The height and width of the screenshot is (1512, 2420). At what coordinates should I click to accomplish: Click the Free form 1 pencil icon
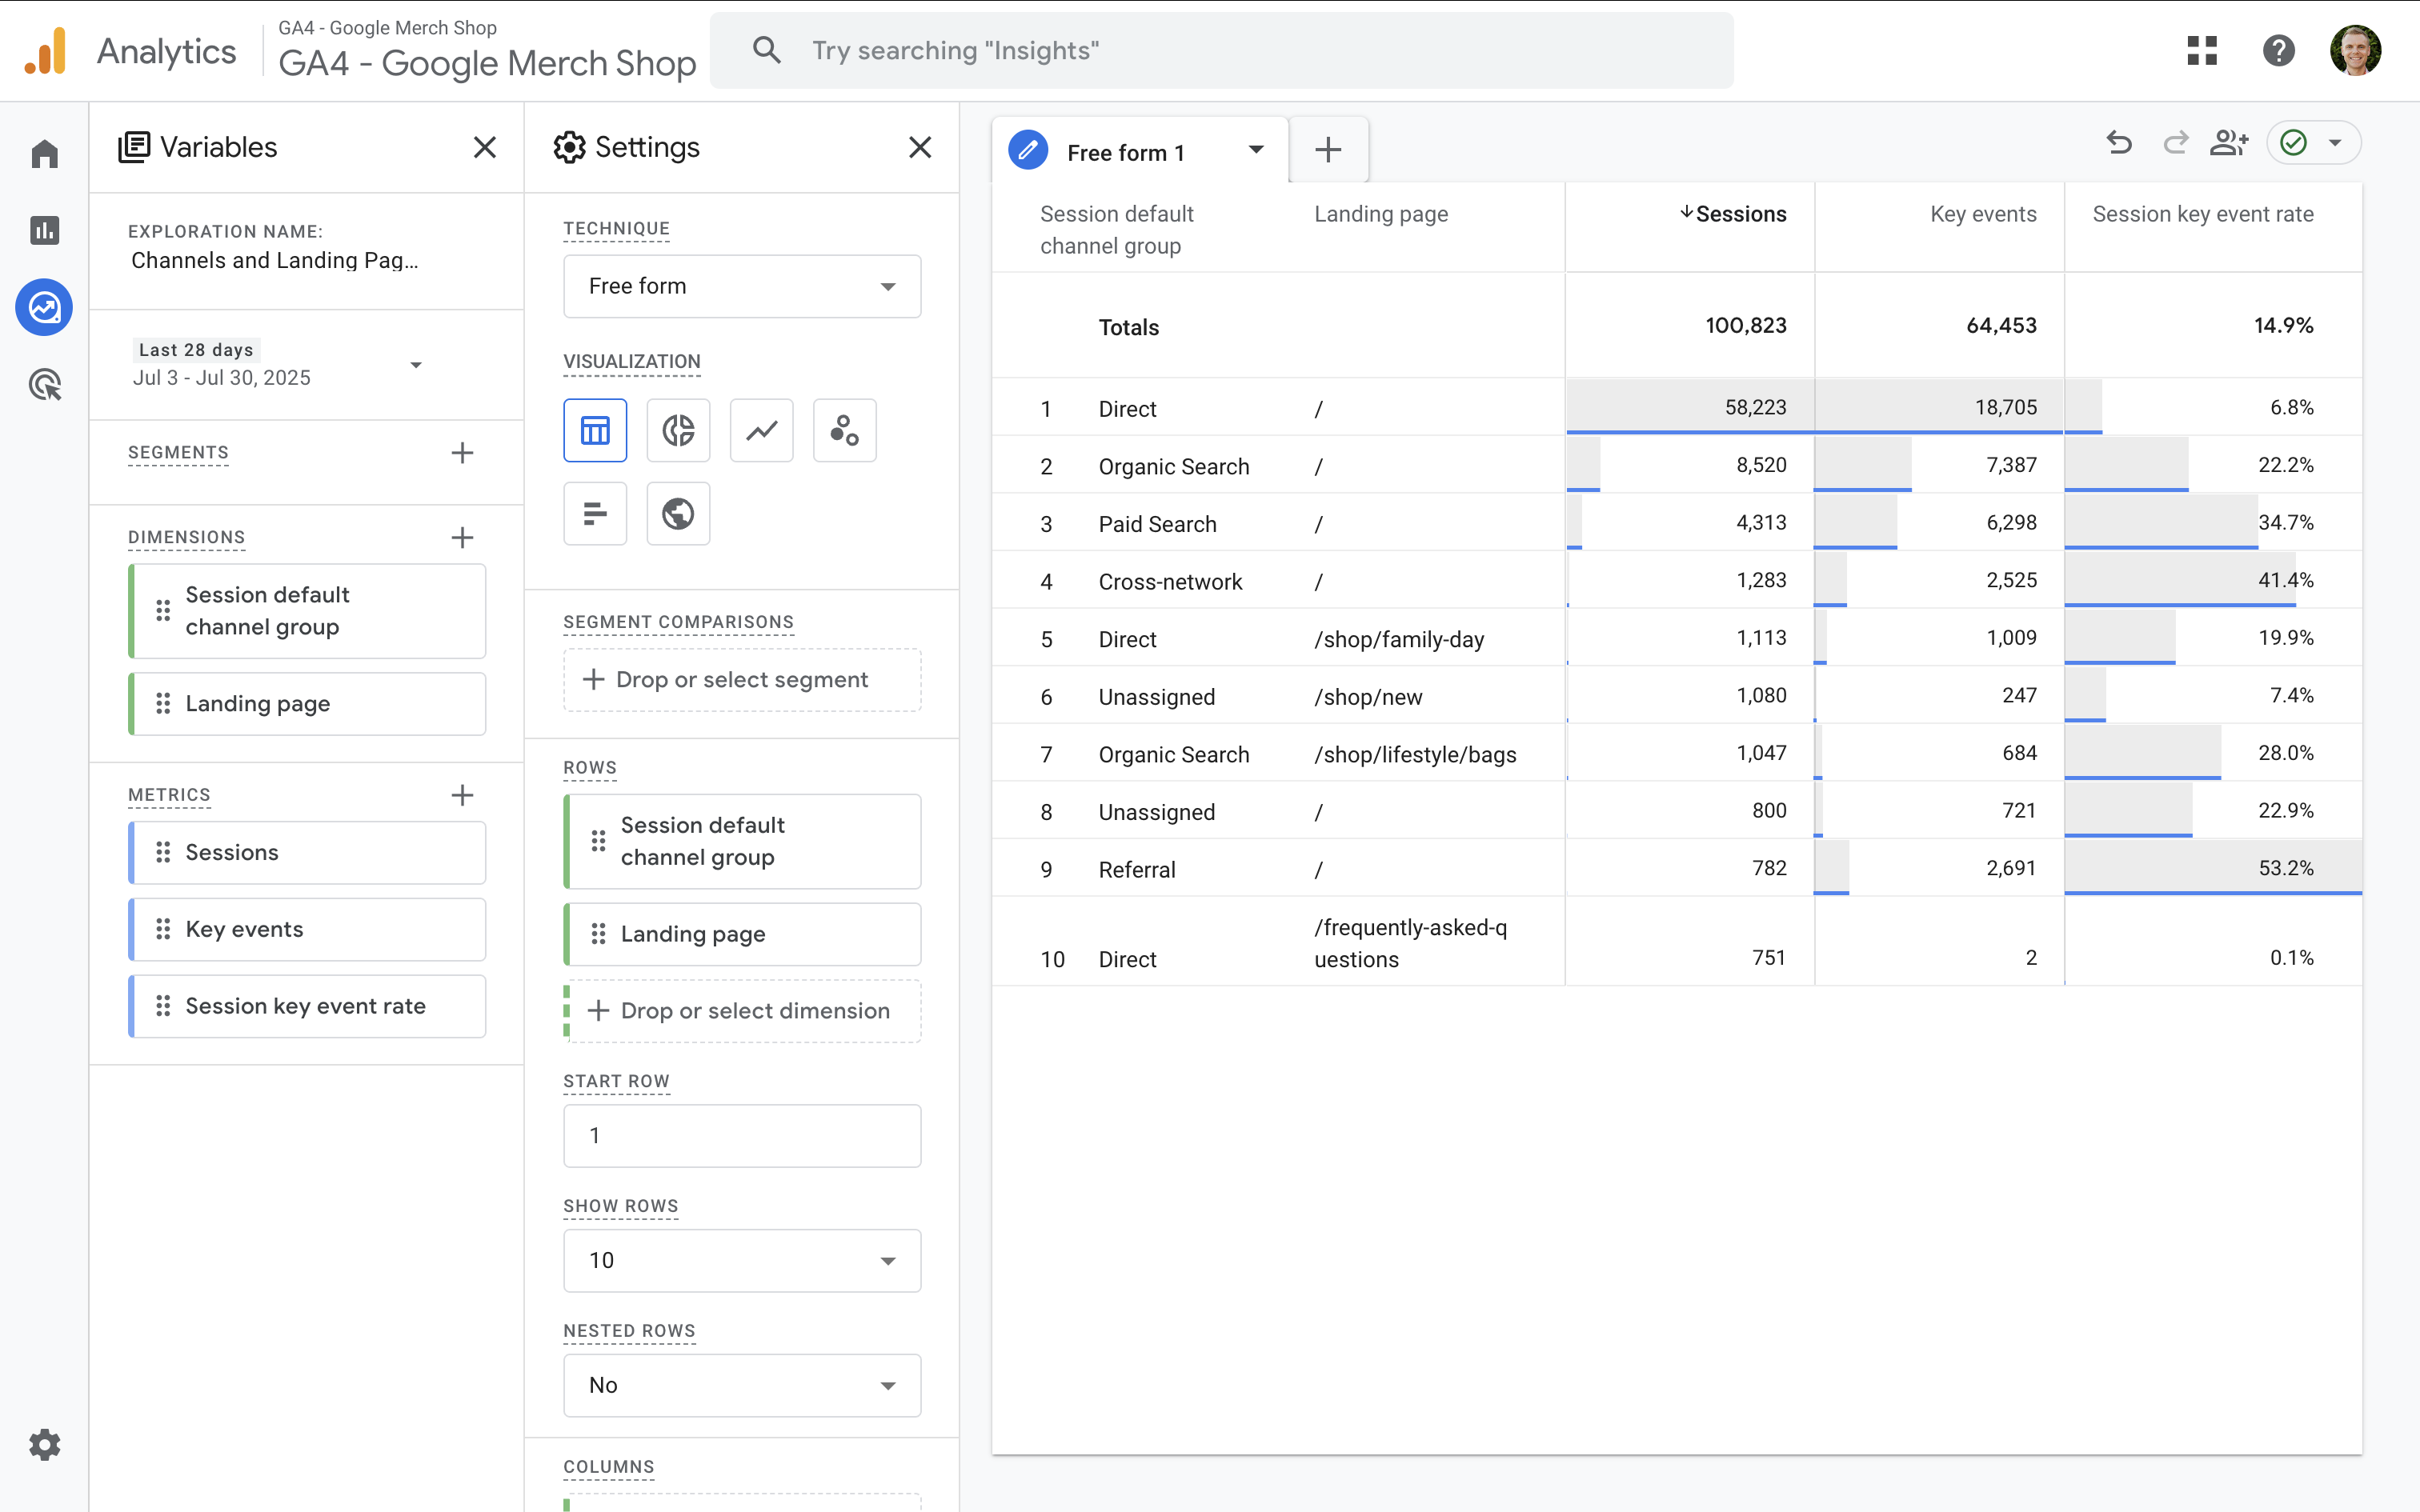click(x=1028, y=150)
